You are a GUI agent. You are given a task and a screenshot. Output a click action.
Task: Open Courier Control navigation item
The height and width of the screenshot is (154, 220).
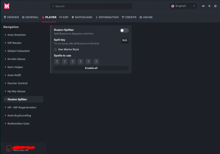[23, 83]
